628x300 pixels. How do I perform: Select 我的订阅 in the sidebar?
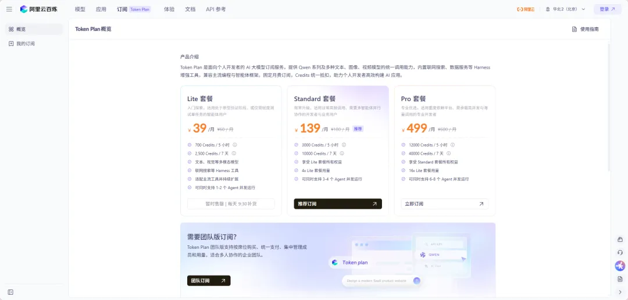pyautogui.click(x=34, y=44)
